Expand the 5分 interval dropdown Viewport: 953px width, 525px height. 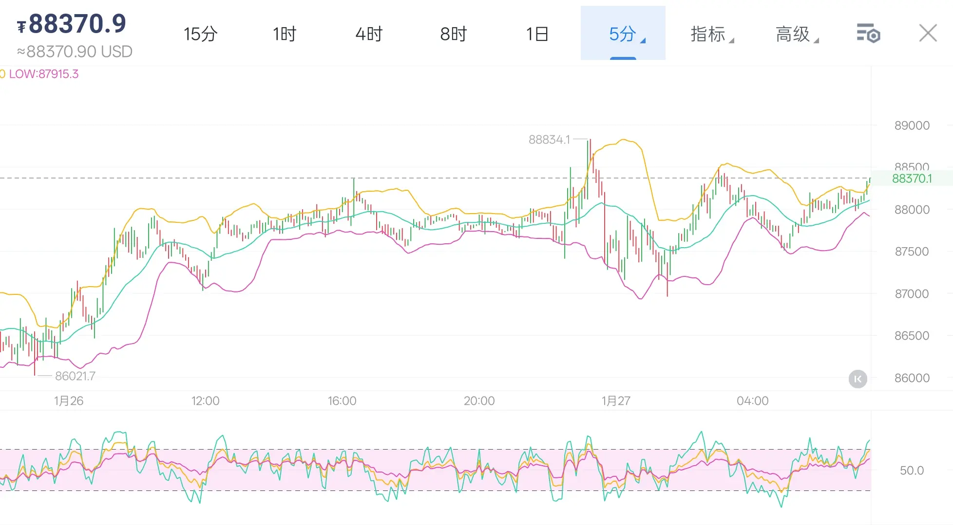click(x=623, y=33)
